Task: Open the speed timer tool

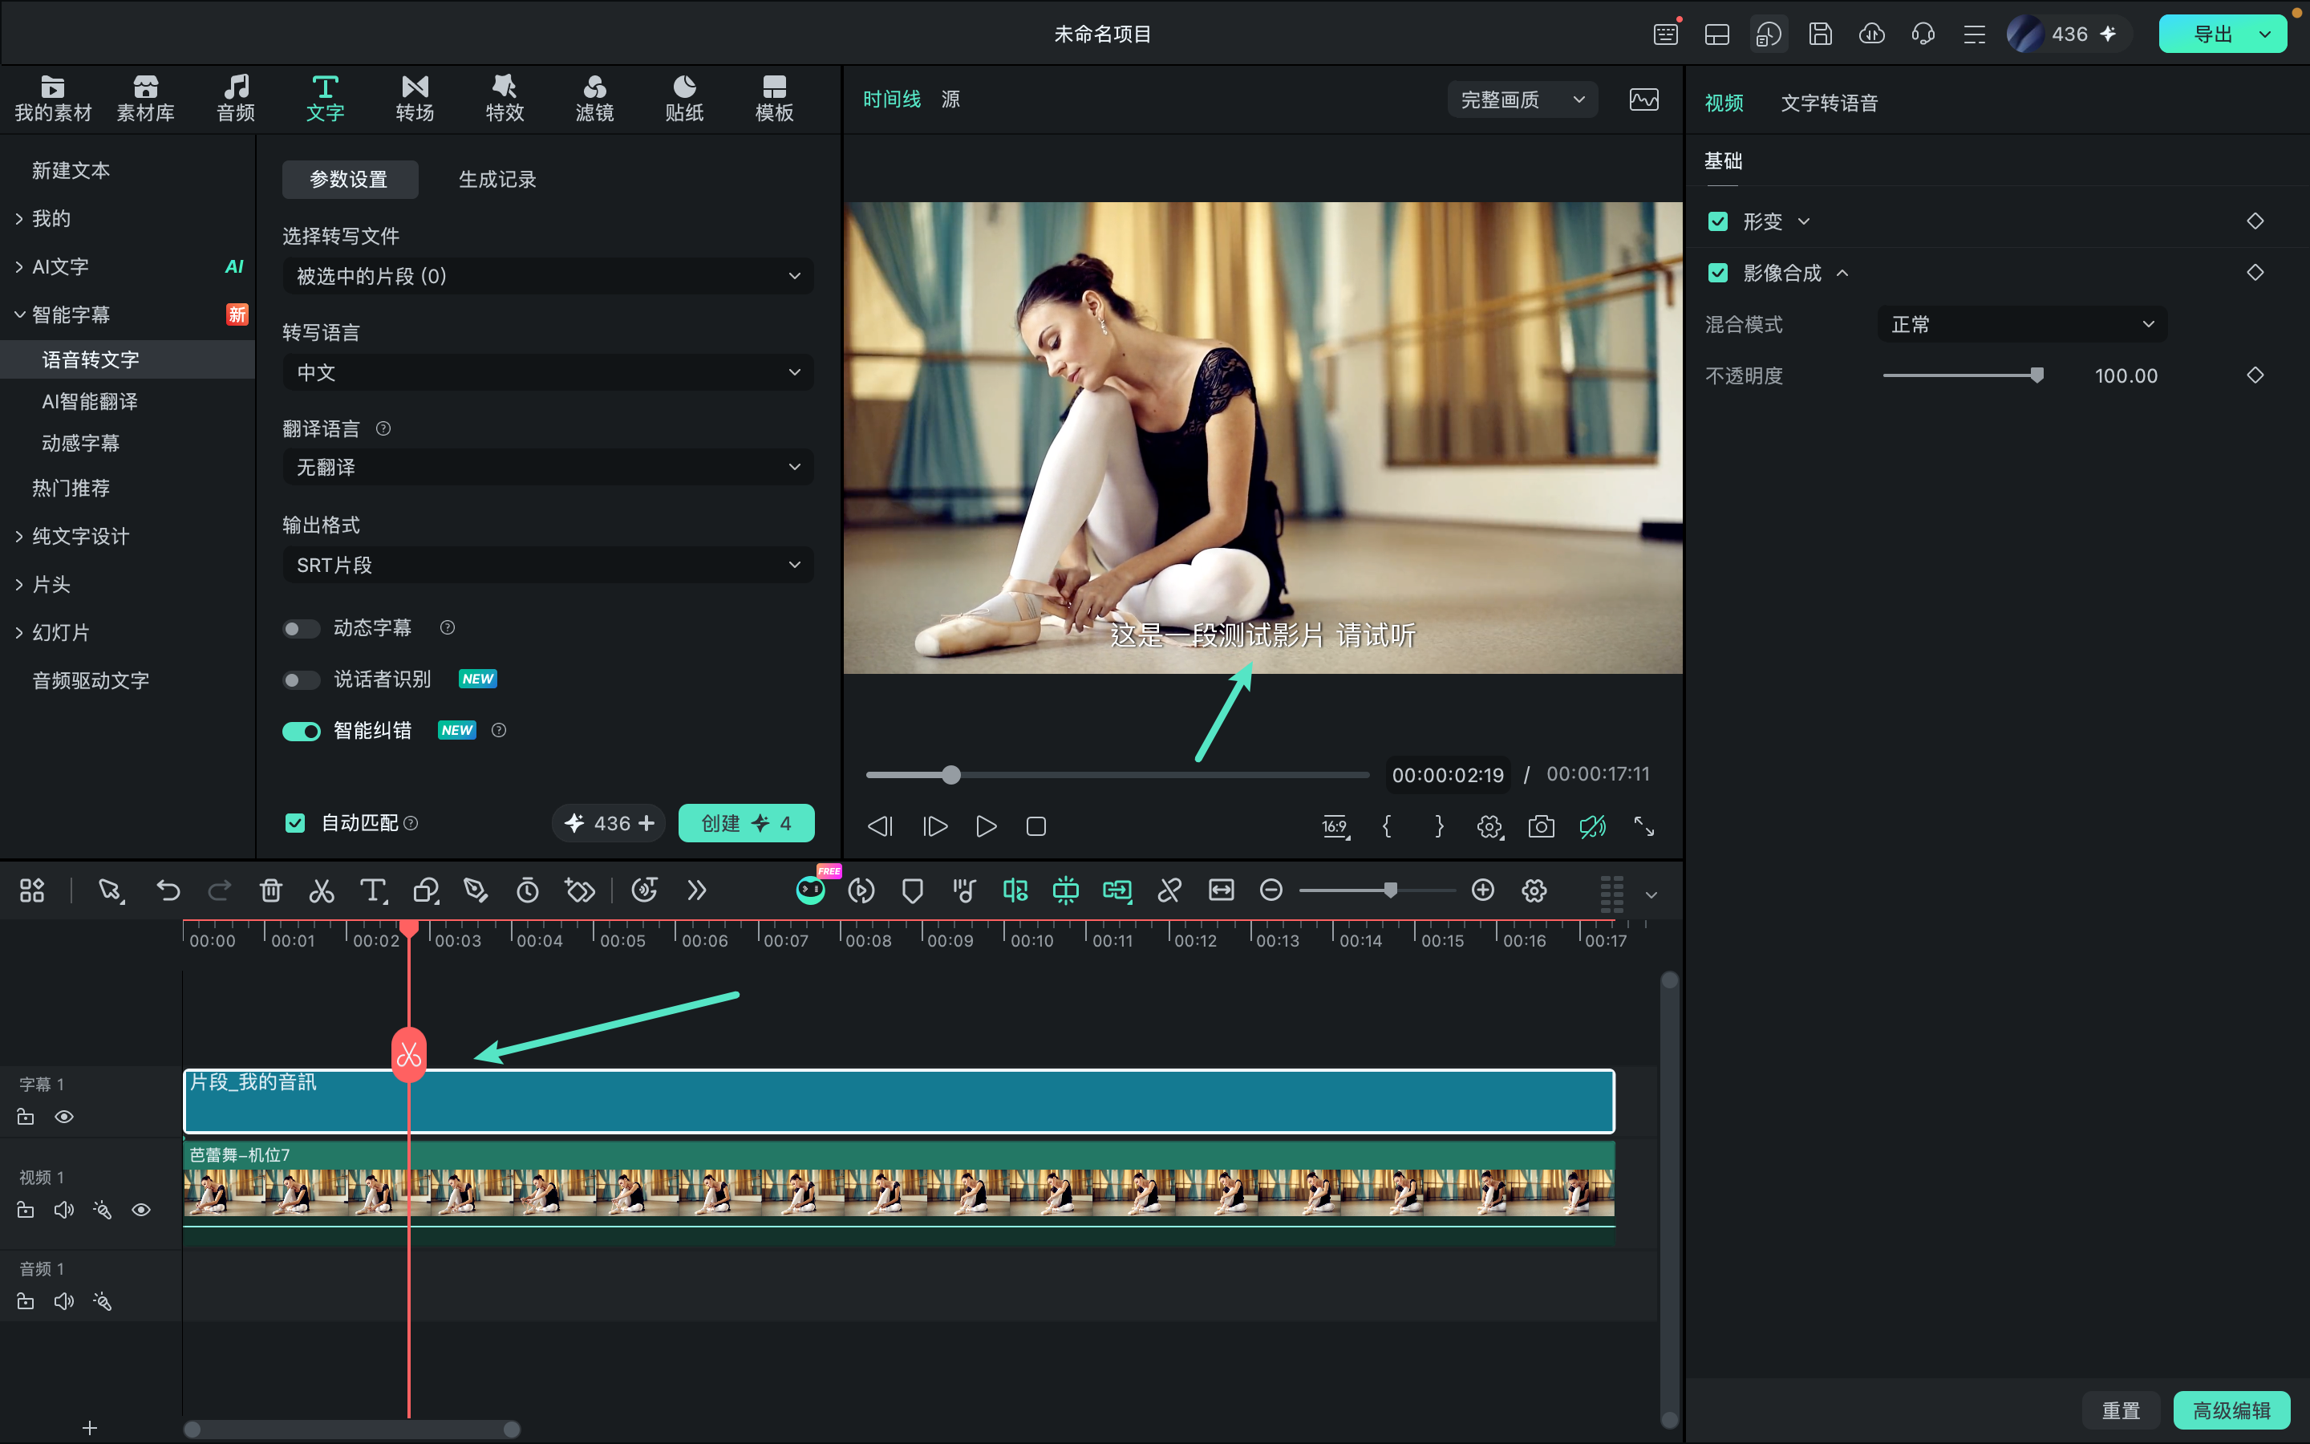Action: [528, 891]
